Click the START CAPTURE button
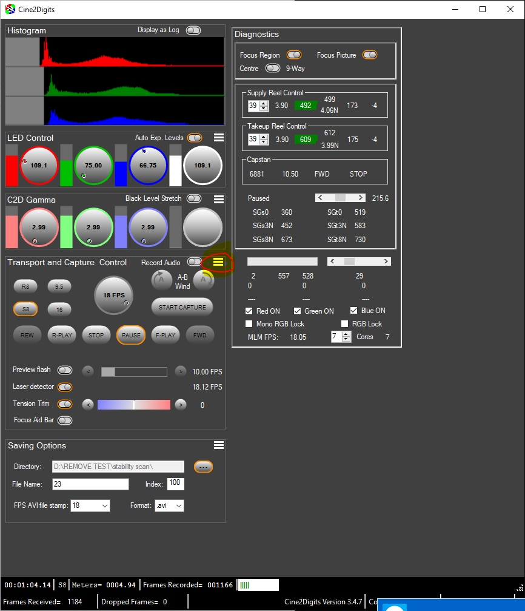 click(x=182, y=307)
